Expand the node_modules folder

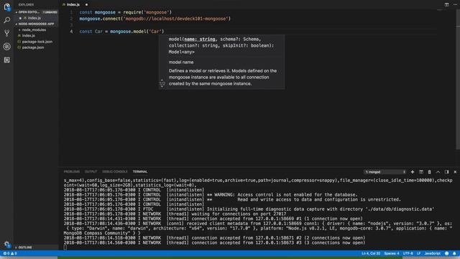[x=34, y=29]
